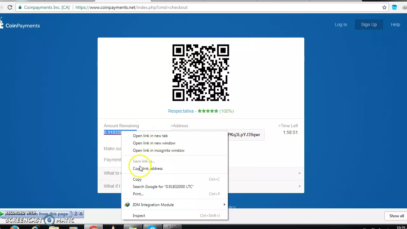Click the five-star rating icons
407x229 pixels.
(208, 111)
